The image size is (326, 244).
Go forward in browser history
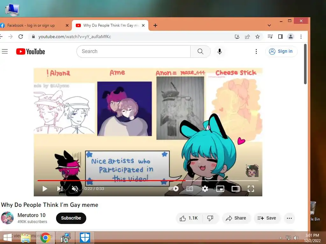11,37
